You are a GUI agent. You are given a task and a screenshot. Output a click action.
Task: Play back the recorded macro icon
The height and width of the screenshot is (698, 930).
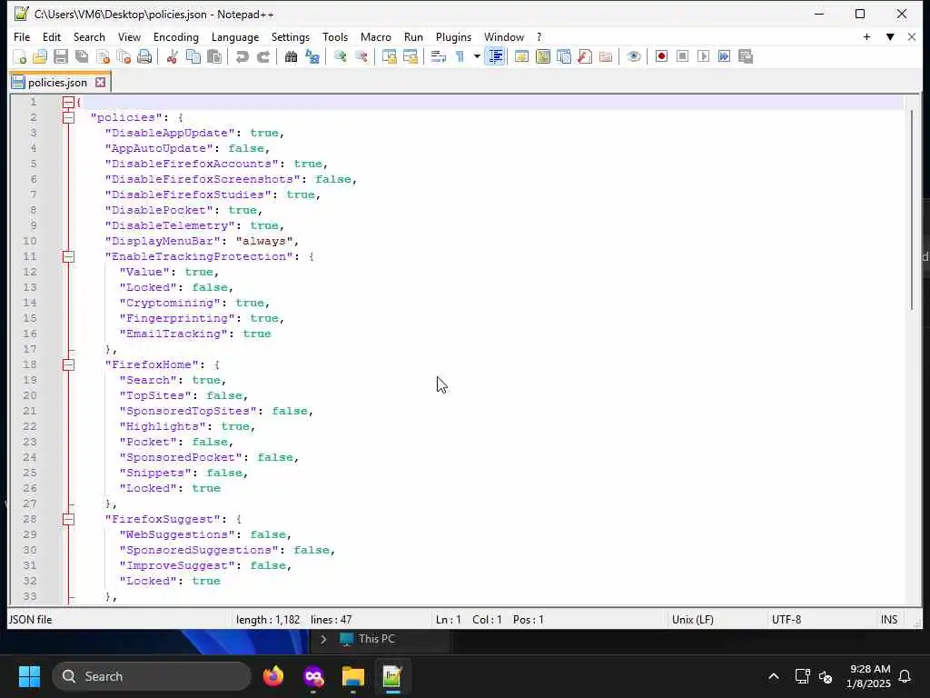704,56
